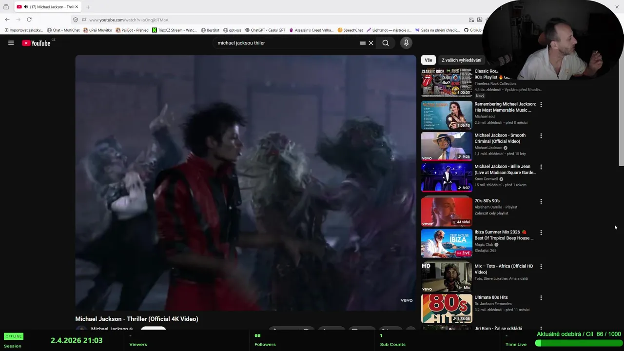Start voice search with microphone icon
The height and width of the screenshot is (351, 624).
pyautogui.click(x=406, y=43)
